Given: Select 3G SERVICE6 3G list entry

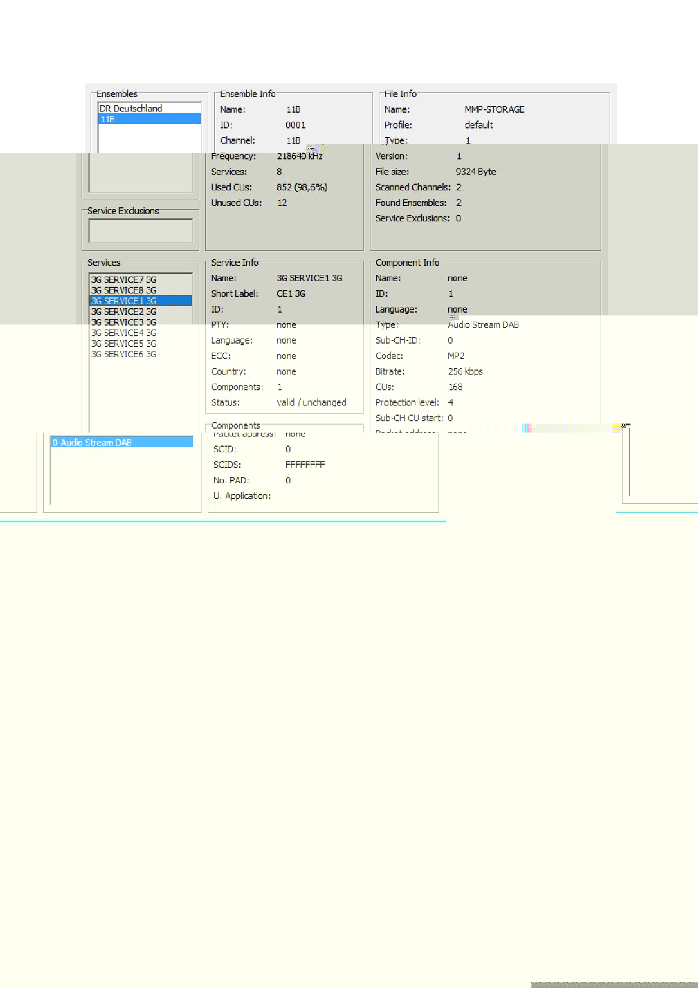Looking at the screenshot, I should click(x=124, y=354).
